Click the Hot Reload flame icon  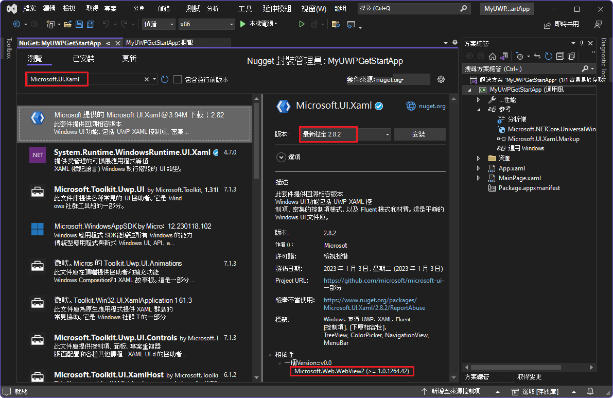pyautogui.click(x=314, y=24)
